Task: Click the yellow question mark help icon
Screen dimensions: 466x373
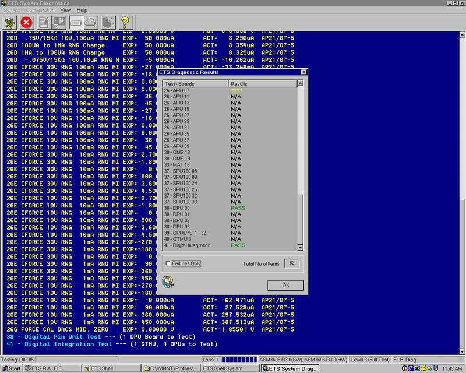Action: tap(125, 22)
